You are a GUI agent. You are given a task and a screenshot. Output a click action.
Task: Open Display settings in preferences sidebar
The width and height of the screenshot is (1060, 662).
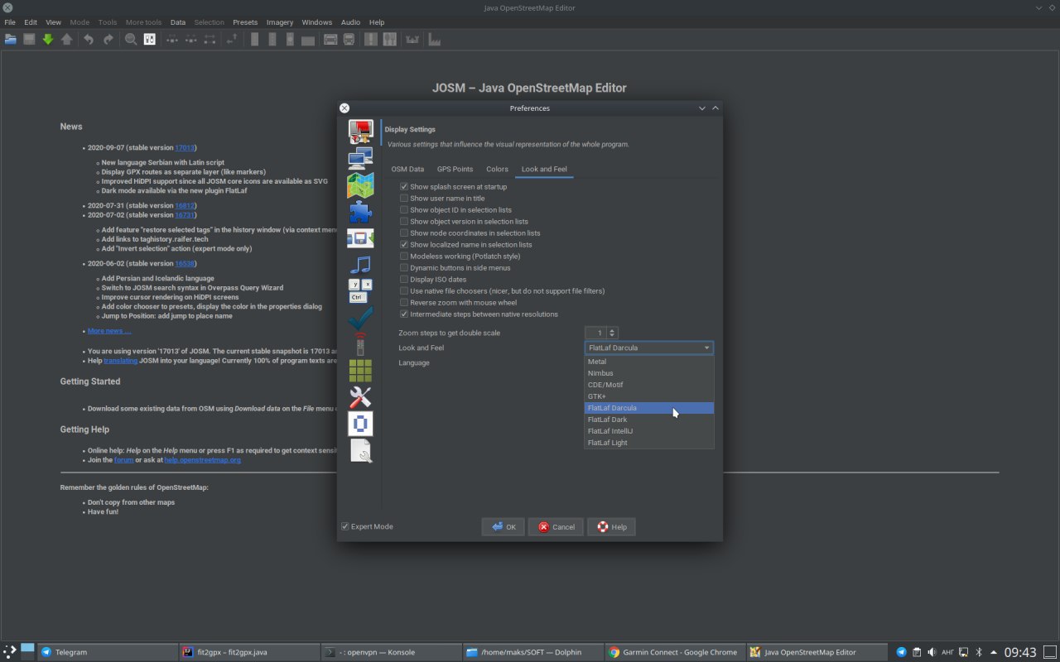click(x=360, y=132)
